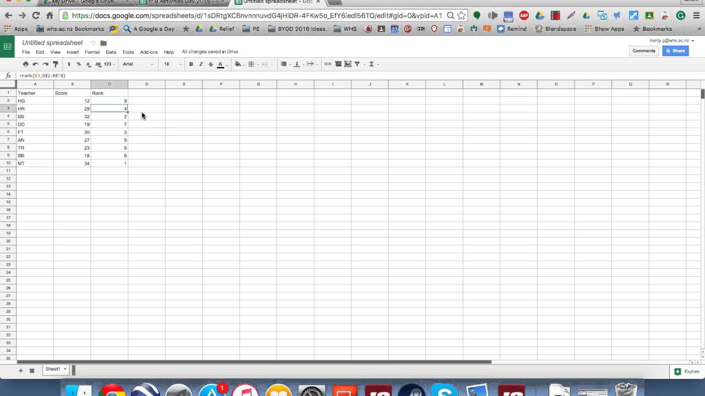Image resolution: width=705 pixels, height=396 pixels.
Task: Open the File menu
Action: click(x=26, y=52)
